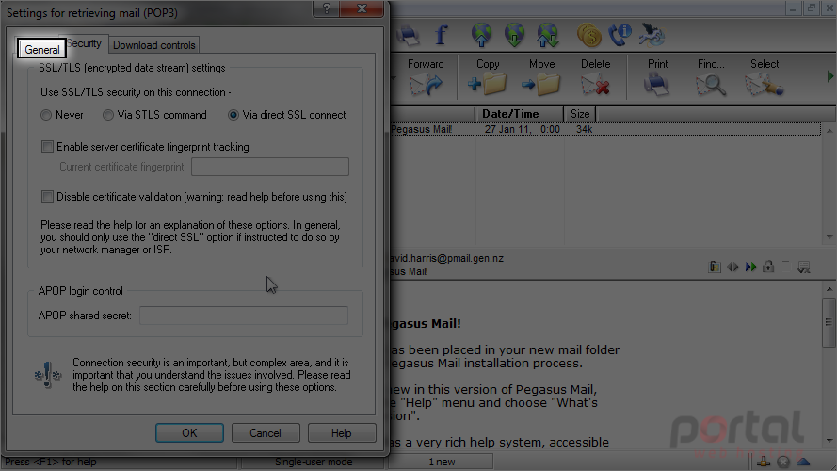Click the gray X circle status bar icon
This screenshot has height=471, width=837.
[783, 462]
